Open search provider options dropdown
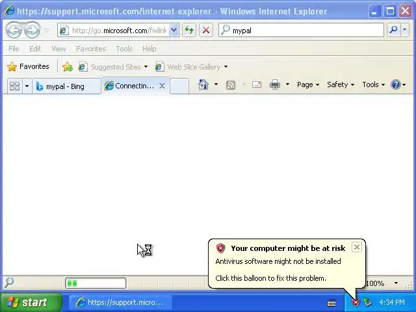 (x=404, y=30)
